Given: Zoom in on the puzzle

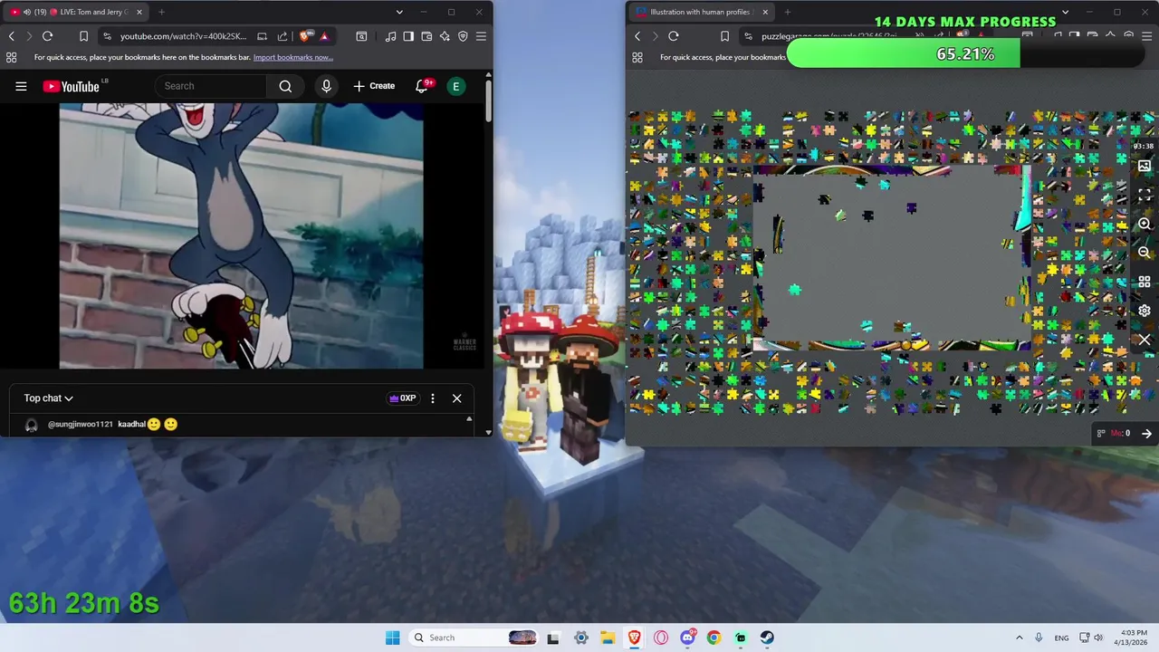Looking at the screenshot, I should 1145,224.
